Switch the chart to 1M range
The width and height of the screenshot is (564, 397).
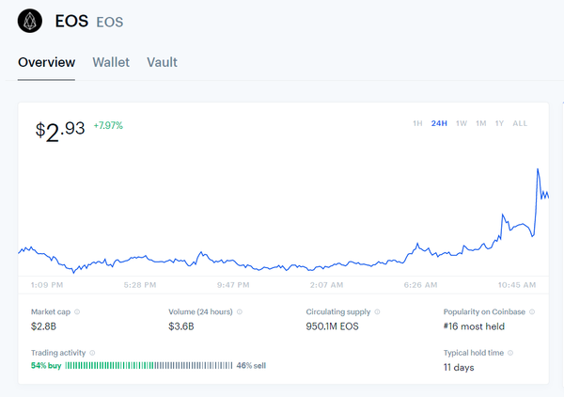click(480, 123)
